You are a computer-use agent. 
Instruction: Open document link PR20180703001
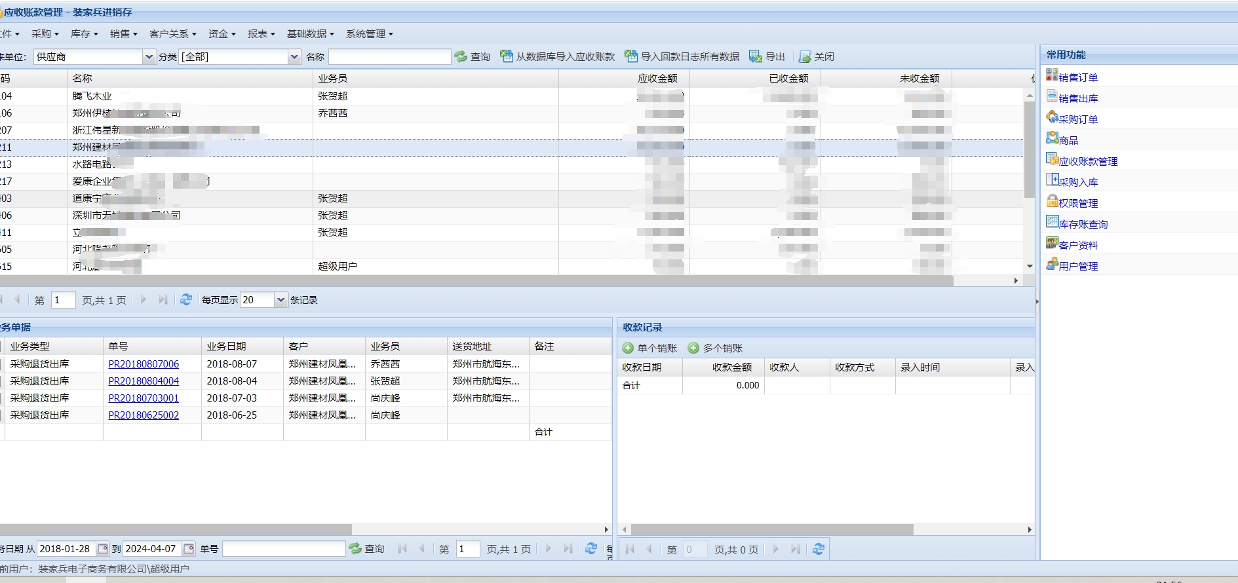coord(144,398)
